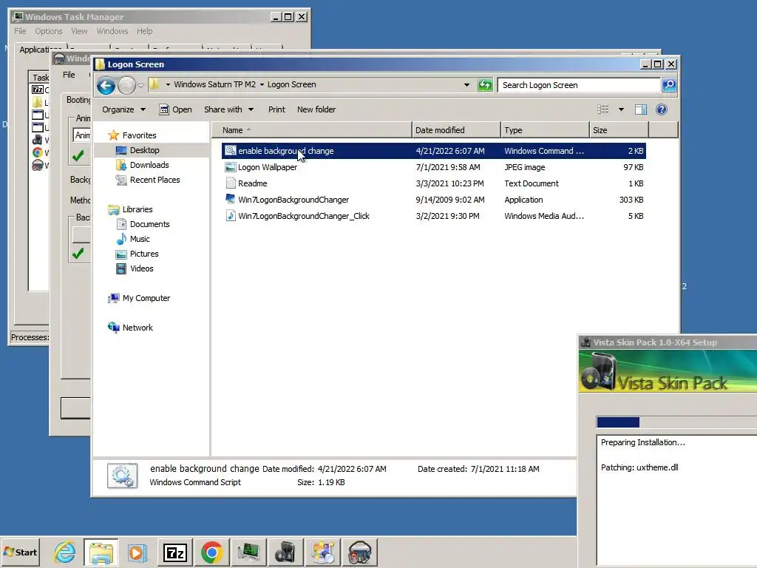Open Videos library
Screen dimensions: 757x568
coord(141,268)
